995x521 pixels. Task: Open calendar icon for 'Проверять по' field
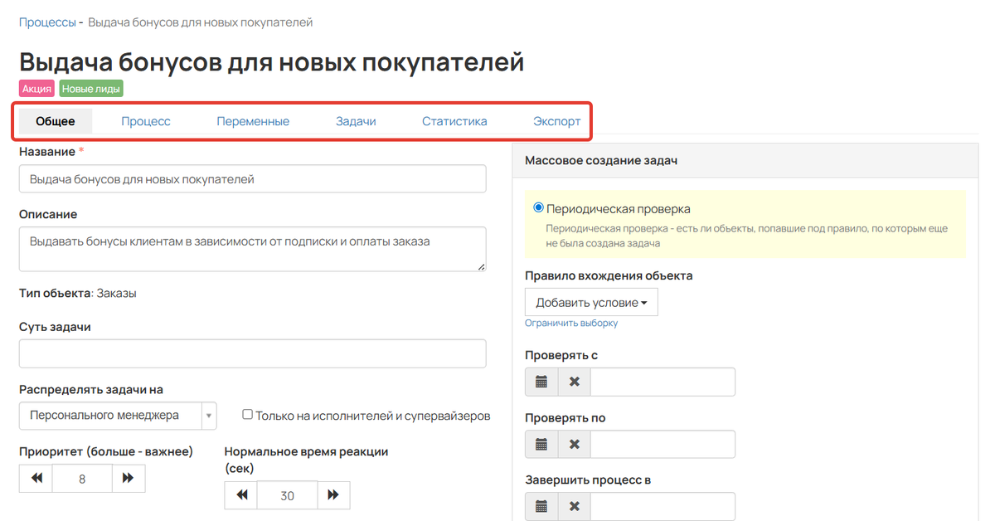(541, 444)
